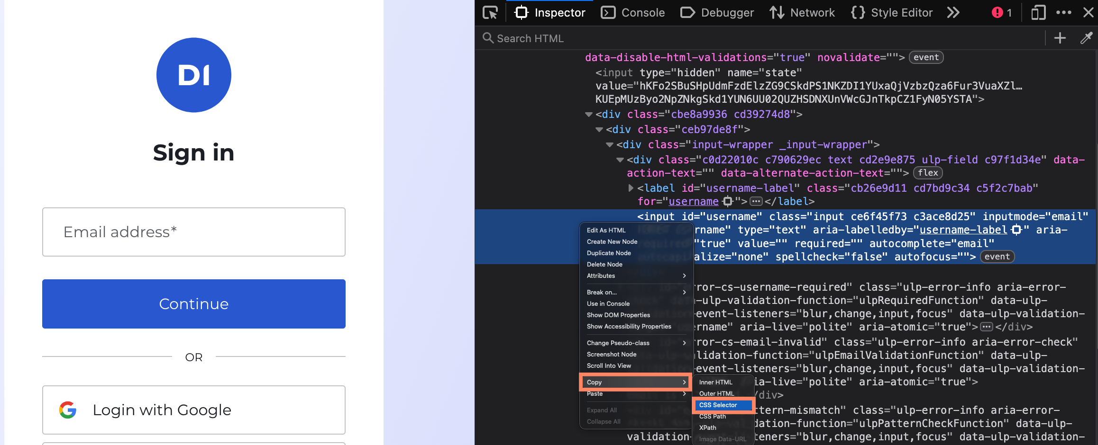Click the plus icon to create node
This screenshot has height=445, width=1098.
(1060, 38)
